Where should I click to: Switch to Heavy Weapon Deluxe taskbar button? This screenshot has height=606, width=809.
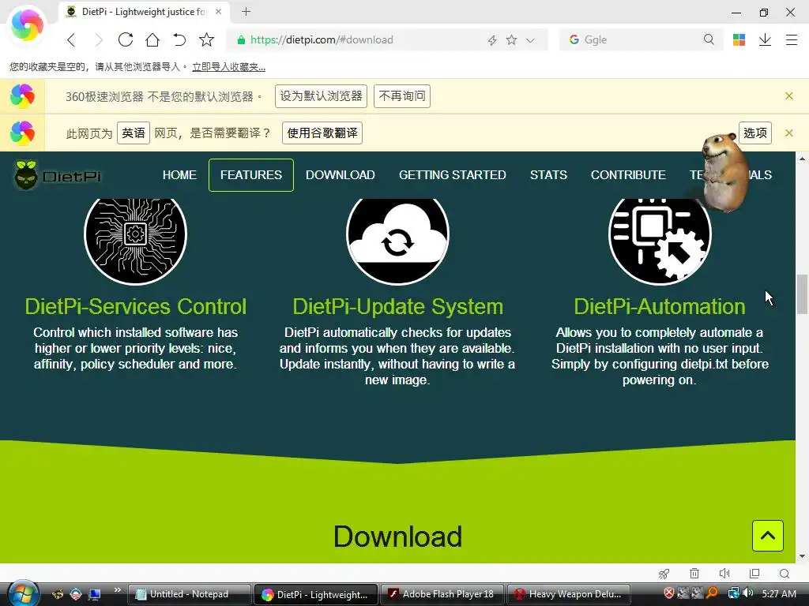[569, 594]
